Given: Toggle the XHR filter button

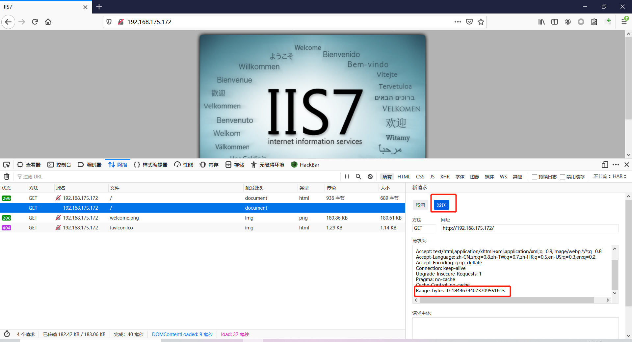Looking at the screenshot, I should tap(445, 177).
